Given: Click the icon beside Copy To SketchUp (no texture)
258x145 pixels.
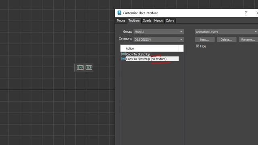Looking at the screenshot, I should [123, 59].
